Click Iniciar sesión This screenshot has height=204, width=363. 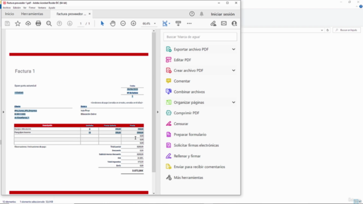(x=223, y=14)
